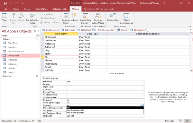The image size is (193, 123).
Task: Open the Indexed property dropdown arrow
Action: click(142, 105)
